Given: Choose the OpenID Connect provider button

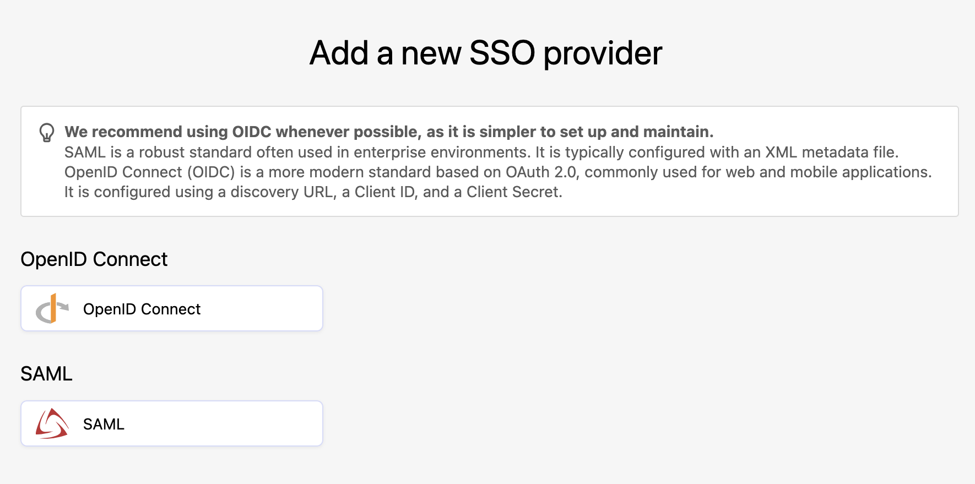Looking at the screenshot, I should [171, 309].
